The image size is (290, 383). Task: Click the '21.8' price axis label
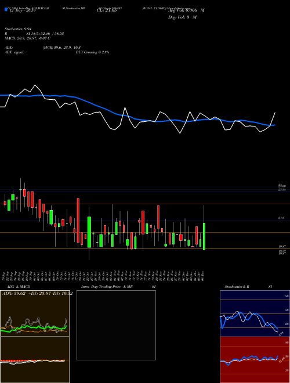click(x=281, y=218)
